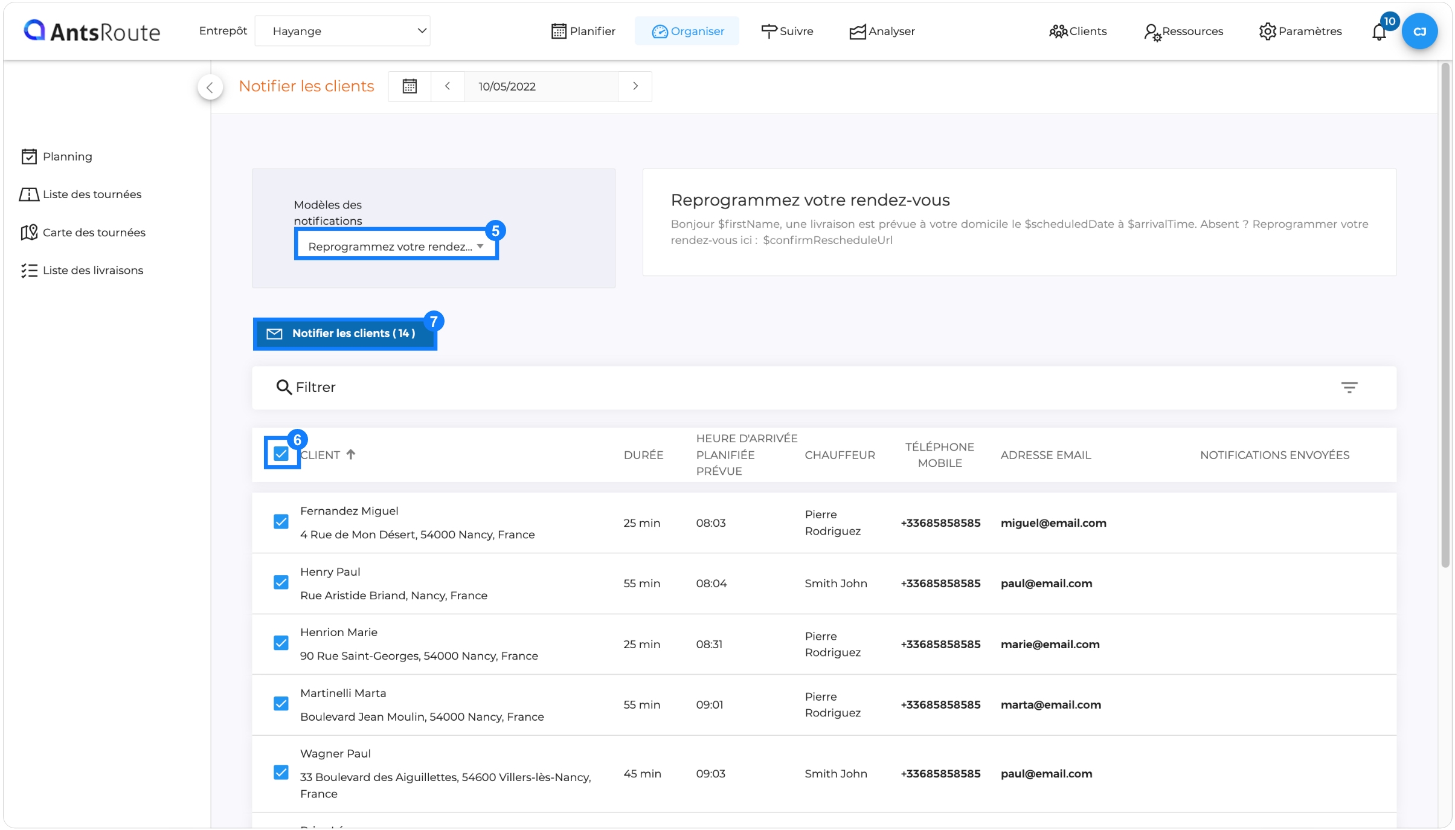Click marta@email.com email address
The width and height of the screenshot is (1455, 830).
point(1051,705)
